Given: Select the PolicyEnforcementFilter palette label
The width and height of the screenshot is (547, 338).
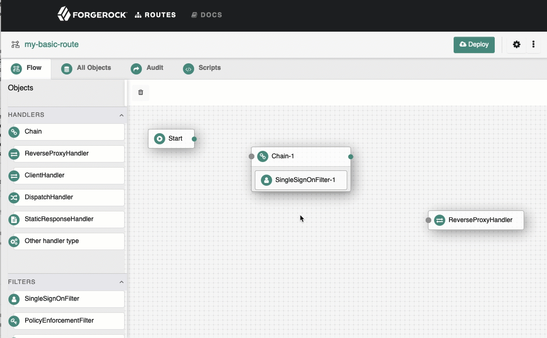Looking at the screenshot, I should [59, 321].
